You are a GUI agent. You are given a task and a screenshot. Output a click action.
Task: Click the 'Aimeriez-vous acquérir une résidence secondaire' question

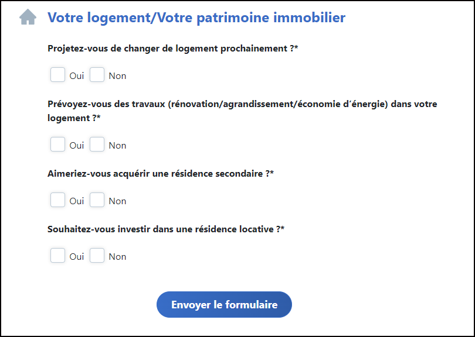pos(161,174)
